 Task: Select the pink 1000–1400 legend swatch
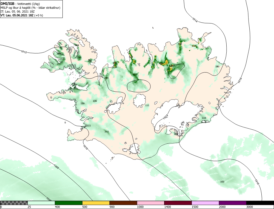[x=151, y=203]
